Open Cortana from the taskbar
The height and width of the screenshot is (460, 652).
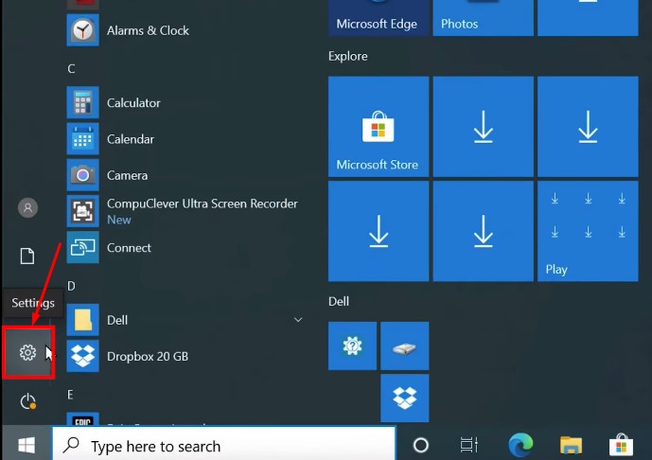(421, 446)
